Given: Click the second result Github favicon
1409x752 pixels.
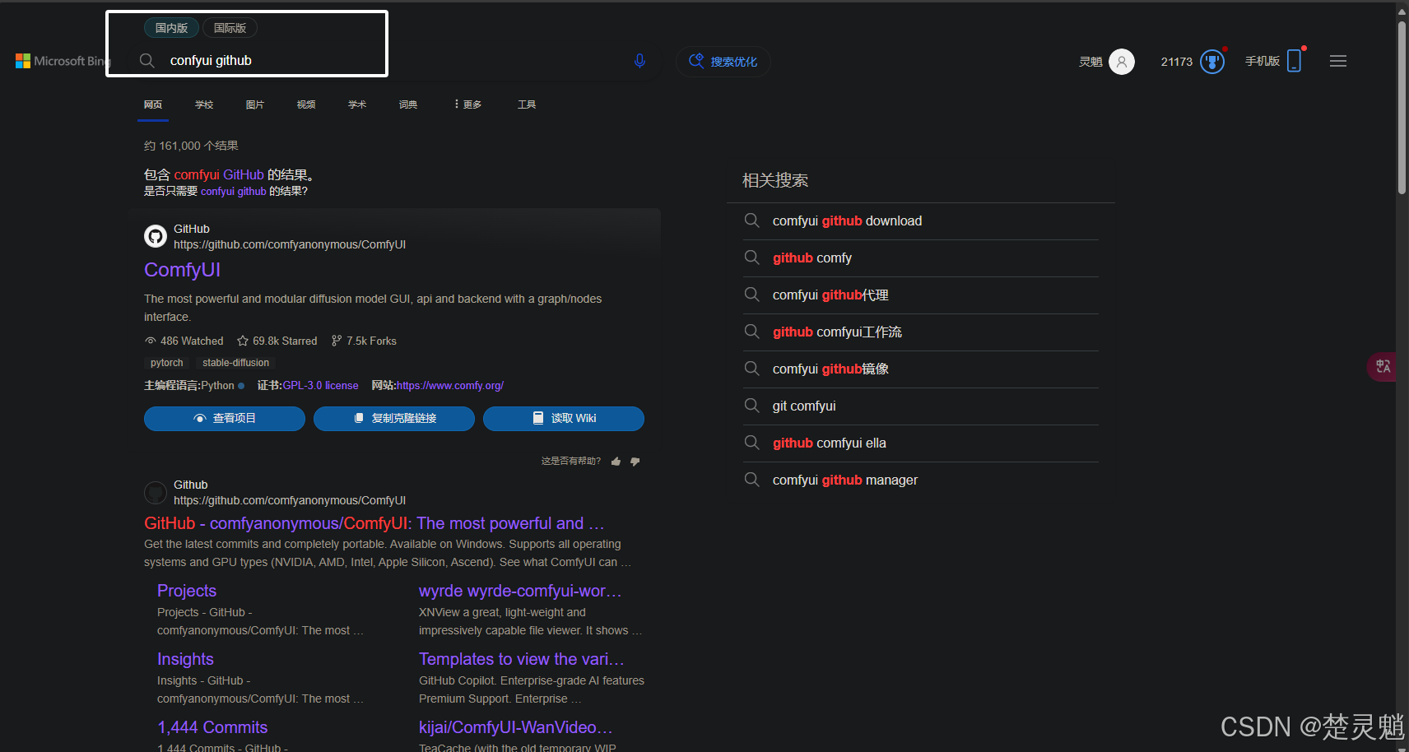Looking at the screenshot, I should coord(156,493).
